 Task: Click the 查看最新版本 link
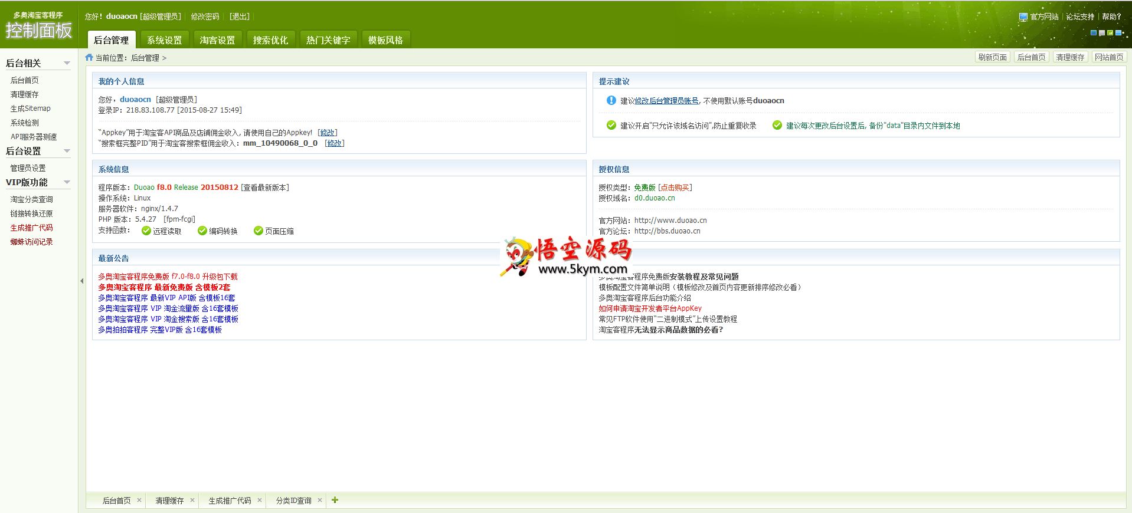[265, 188]
